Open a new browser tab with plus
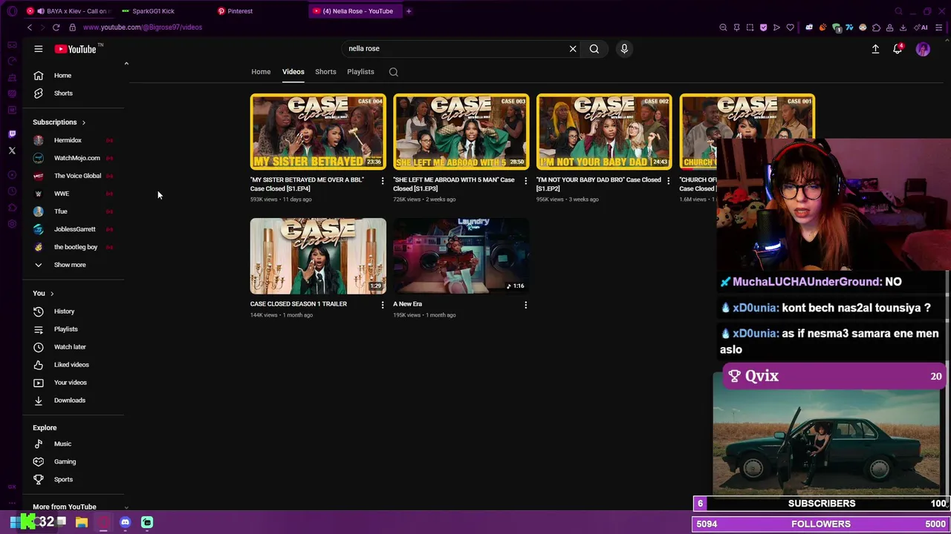This screenshot has width=951, height=534. (x=409, y=11)
